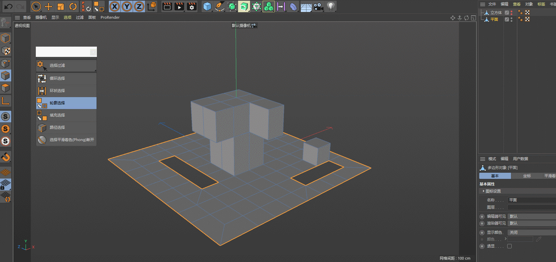Viewport: 556px width, 262px height.
Task: Toggle visibility dots for 立方体 object
Action: (511, 13)
